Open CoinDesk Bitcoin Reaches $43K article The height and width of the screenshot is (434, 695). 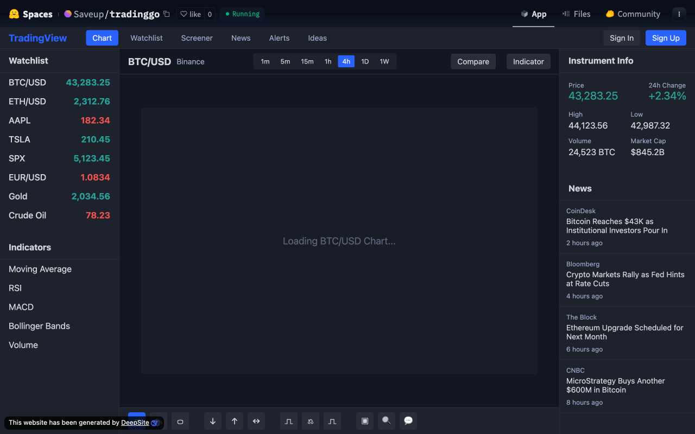pos(627,227)
